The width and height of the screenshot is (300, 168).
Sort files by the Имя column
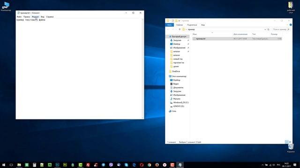coord(195,34)
